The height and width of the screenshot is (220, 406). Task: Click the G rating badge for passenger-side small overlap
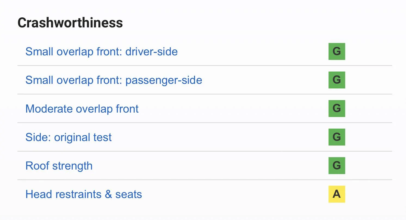(x=337, y=80)
